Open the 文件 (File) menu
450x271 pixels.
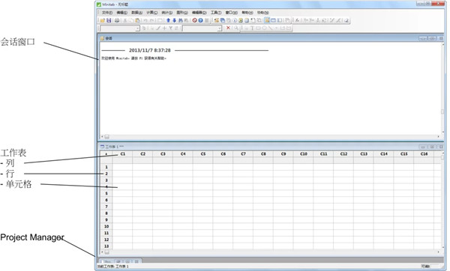pos(107,13)
